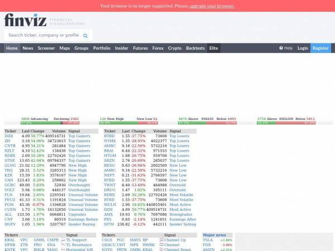Click the Insider Selling signal link

183,224
